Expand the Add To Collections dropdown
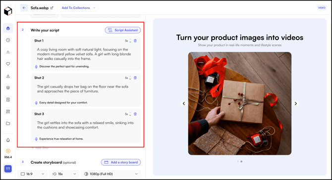Screen dimensions: 332x180 [x=78, y=8]
